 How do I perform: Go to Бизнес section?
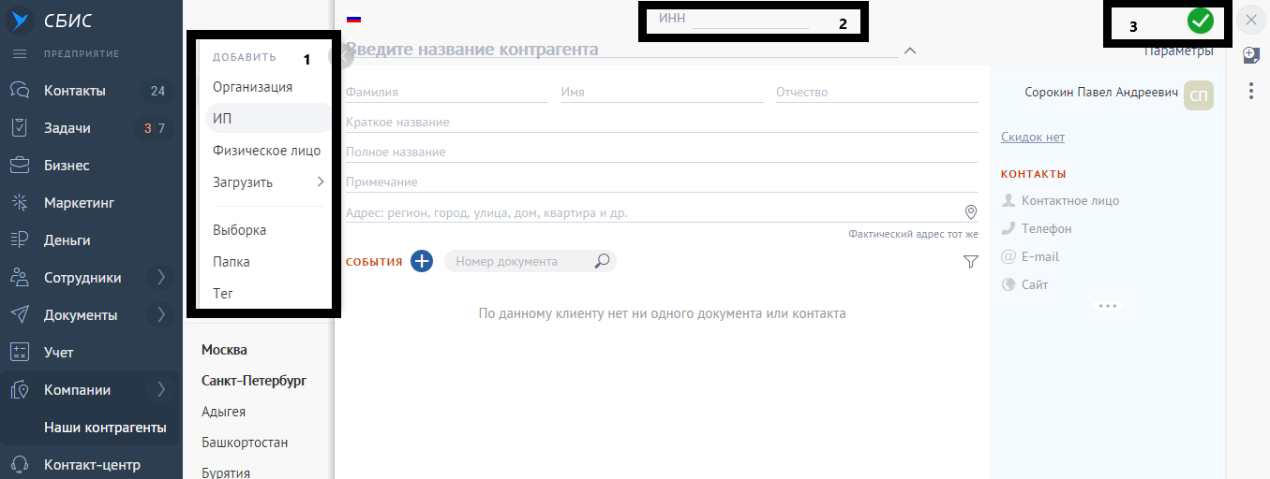point(67,166)
